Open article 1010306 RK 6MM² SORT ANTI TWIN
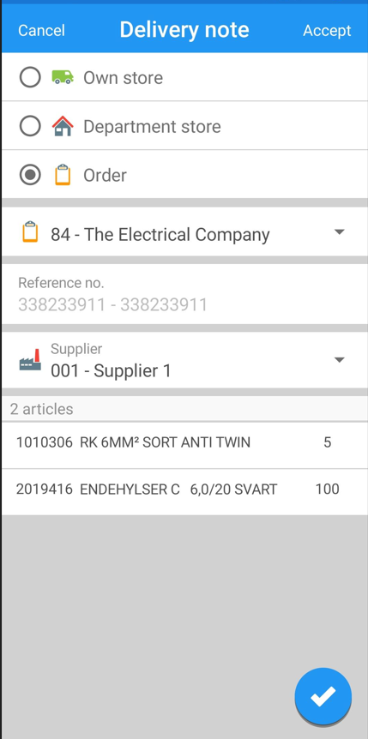Screen dimensions: 368x739 point(184,444)
